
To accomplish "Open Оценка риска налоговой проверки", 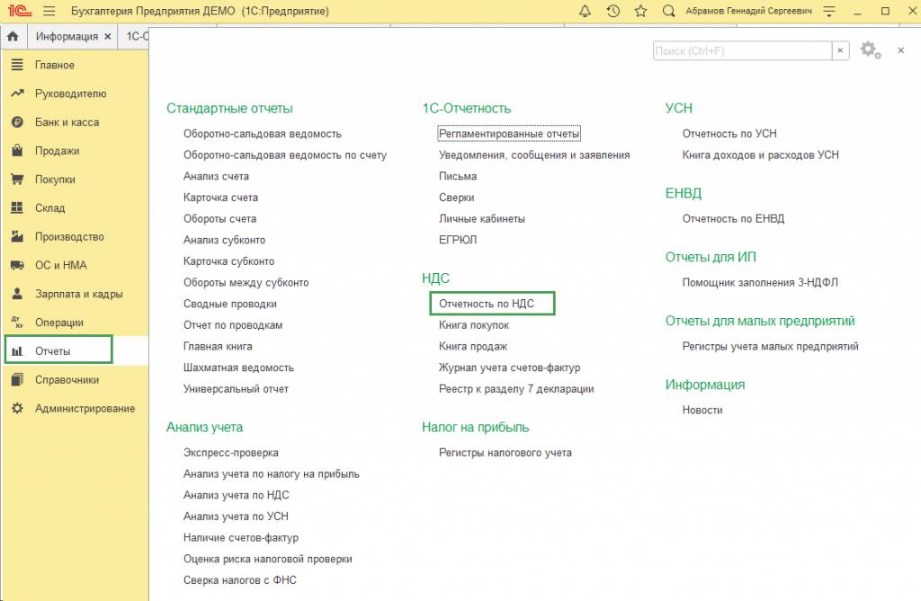I will click(268, 560).
